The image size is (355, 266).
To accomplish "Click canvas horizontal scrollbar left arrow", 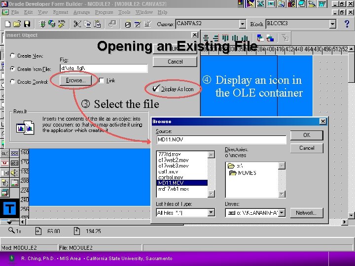I will 22,222.
